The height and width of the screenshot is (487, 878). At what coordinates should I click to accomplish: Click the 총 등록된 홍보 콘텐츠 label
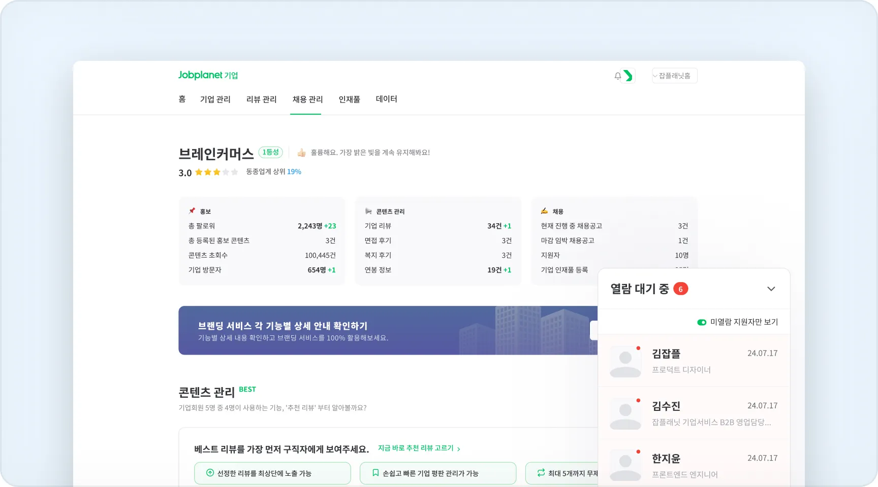[x=219, y=241]
